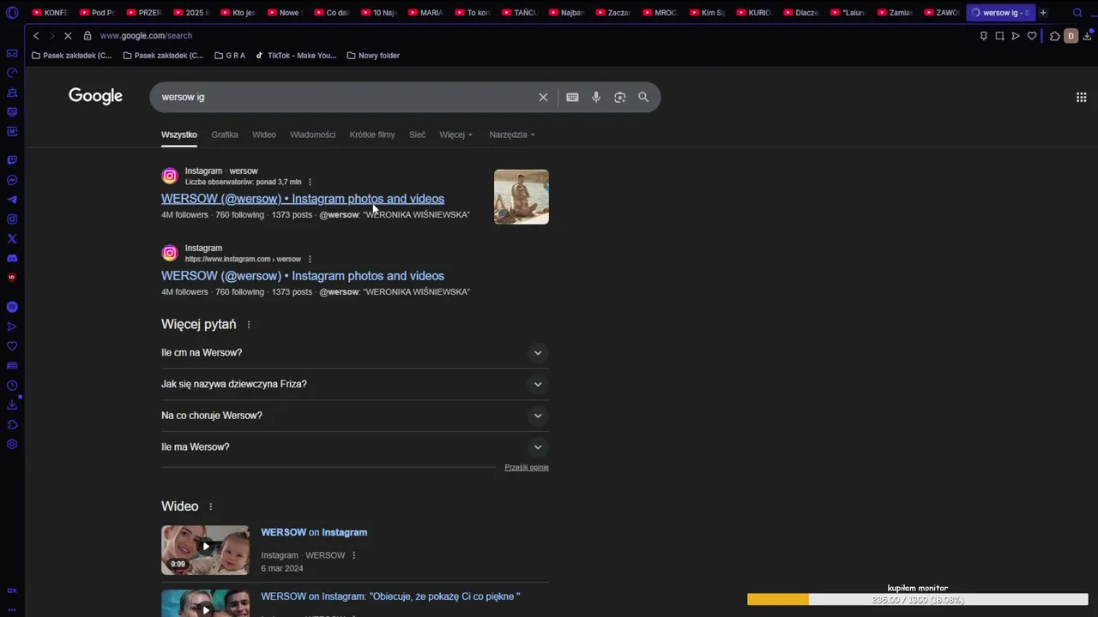
Task: Take a snapshot with the toolbar icon
Action: point(999,36)
